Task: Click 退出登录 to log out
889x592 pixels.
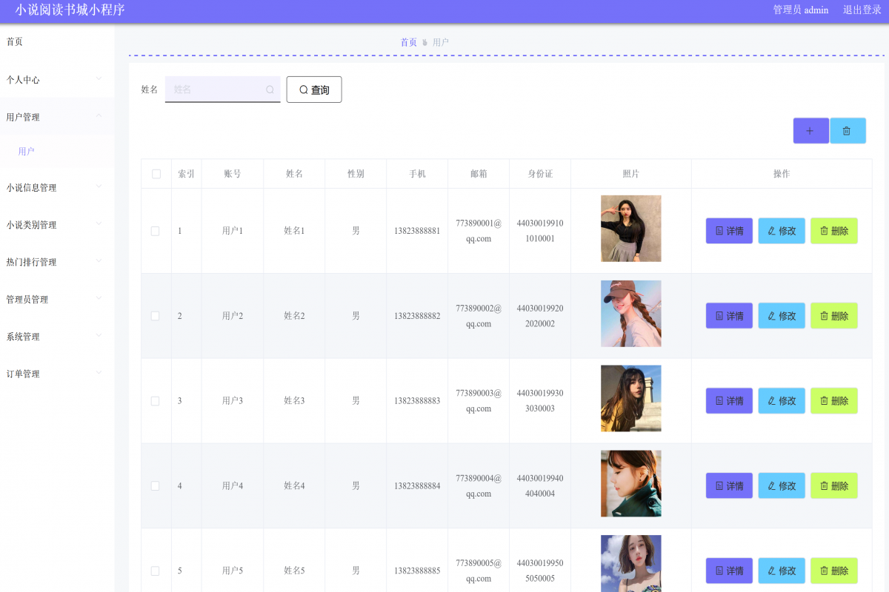Action: (862, 10)
